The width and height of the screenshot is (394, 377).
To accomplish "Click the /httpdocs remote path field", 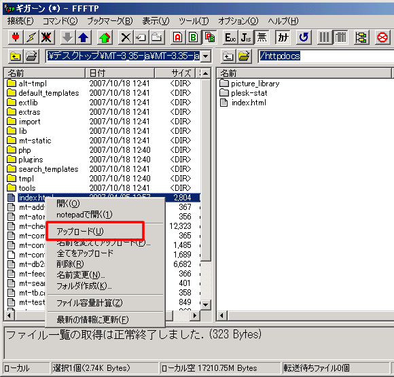I will click(326, 56).
